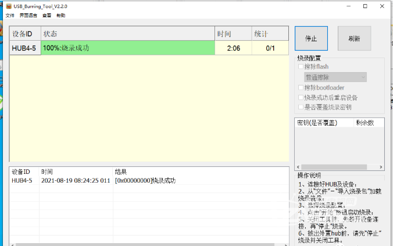Toggle the 擦除flash checkbox
This screenshot has height=246, width=393.
point(301,66)
